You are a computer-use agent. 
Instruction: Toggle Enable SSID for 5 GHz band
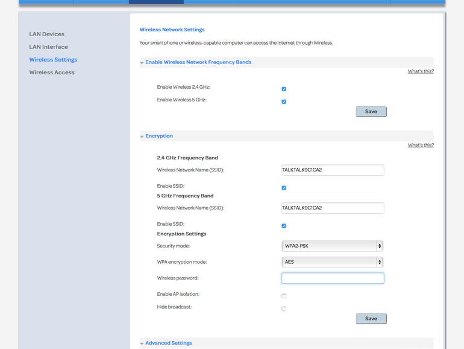(284, 226)
